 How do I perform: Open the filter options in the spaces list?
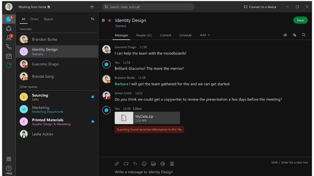[x=92, y=19]
